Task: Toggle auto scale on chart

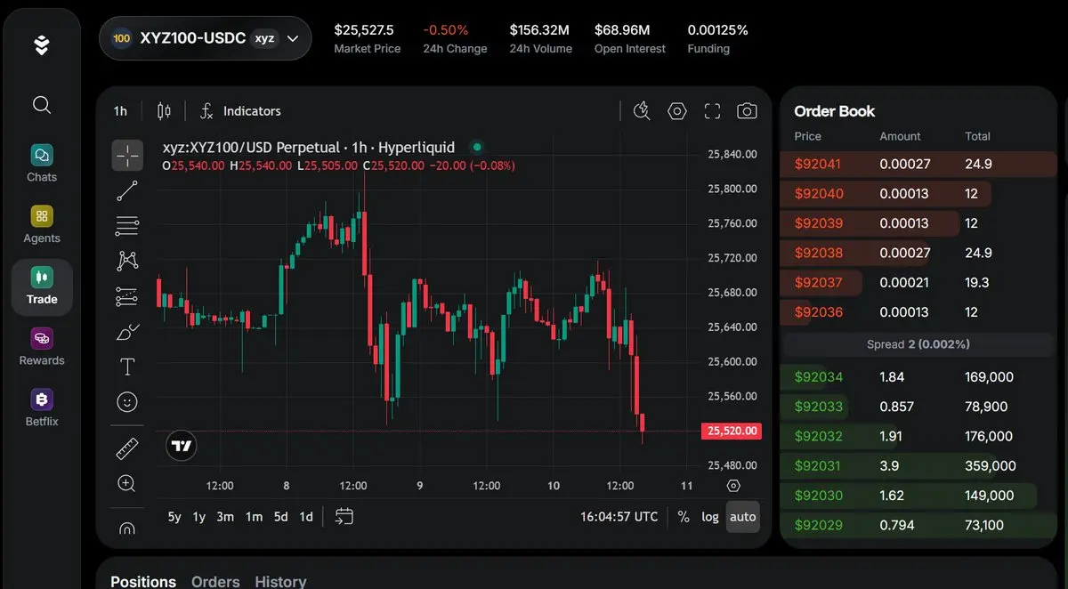Action: tap(743, 517)
